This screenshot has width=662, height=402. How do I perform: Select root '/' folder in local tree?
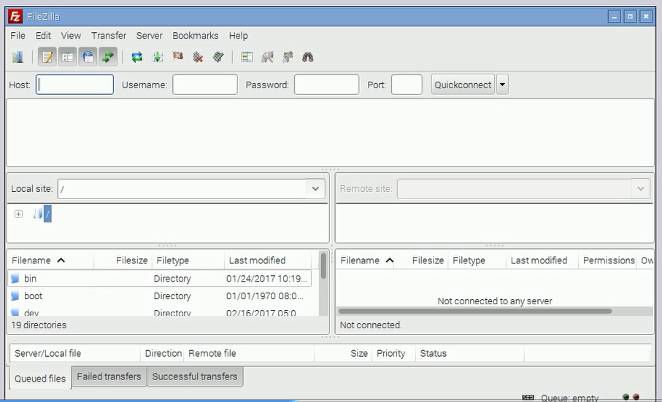(x=47, y=214)
